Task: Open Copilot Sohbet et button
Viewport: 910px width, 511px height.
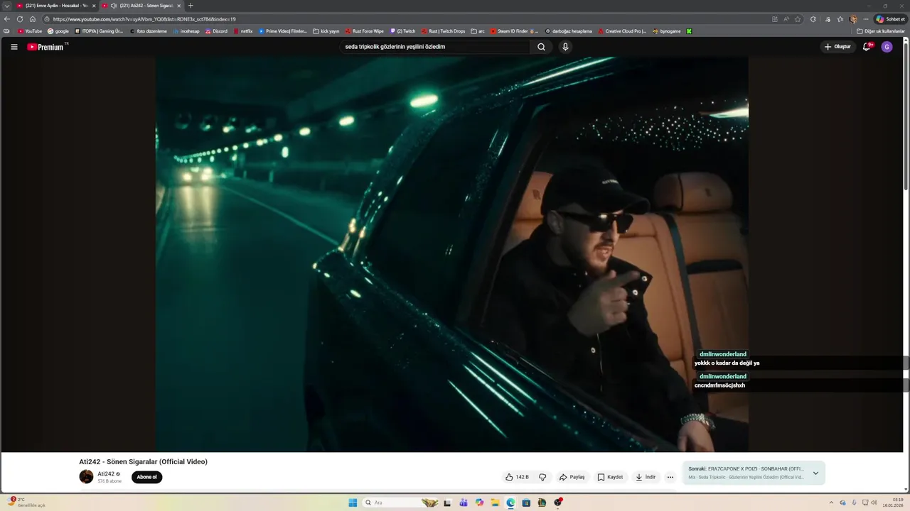Action: point(891,19)
